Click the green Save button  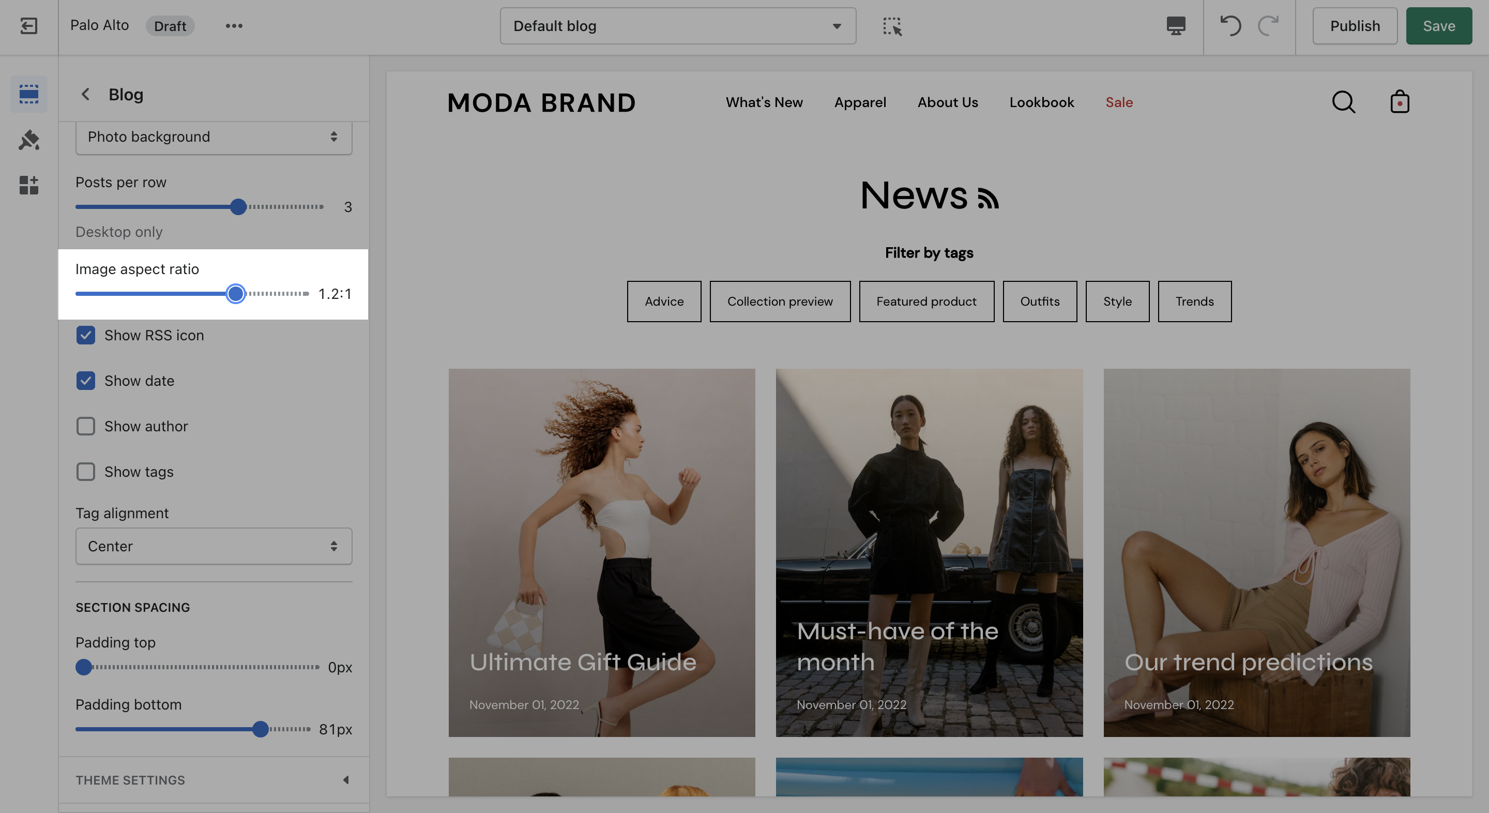1439,26
